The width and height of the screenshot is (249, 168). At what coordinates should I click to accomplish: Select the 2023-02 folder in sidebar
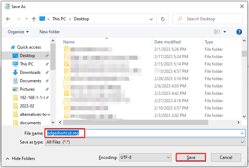coord(27,106)
